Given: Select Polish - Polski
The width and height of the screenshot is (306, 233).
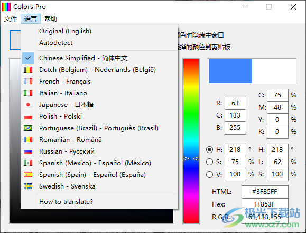Looking at the screenshot, I should pos(99,116).
